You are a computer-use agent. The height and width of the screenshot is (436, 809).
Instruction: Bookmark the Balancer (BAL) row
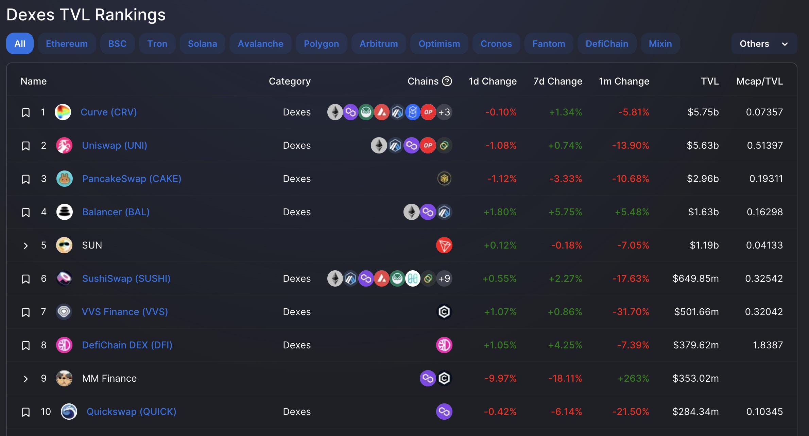[x=26, y=213]
